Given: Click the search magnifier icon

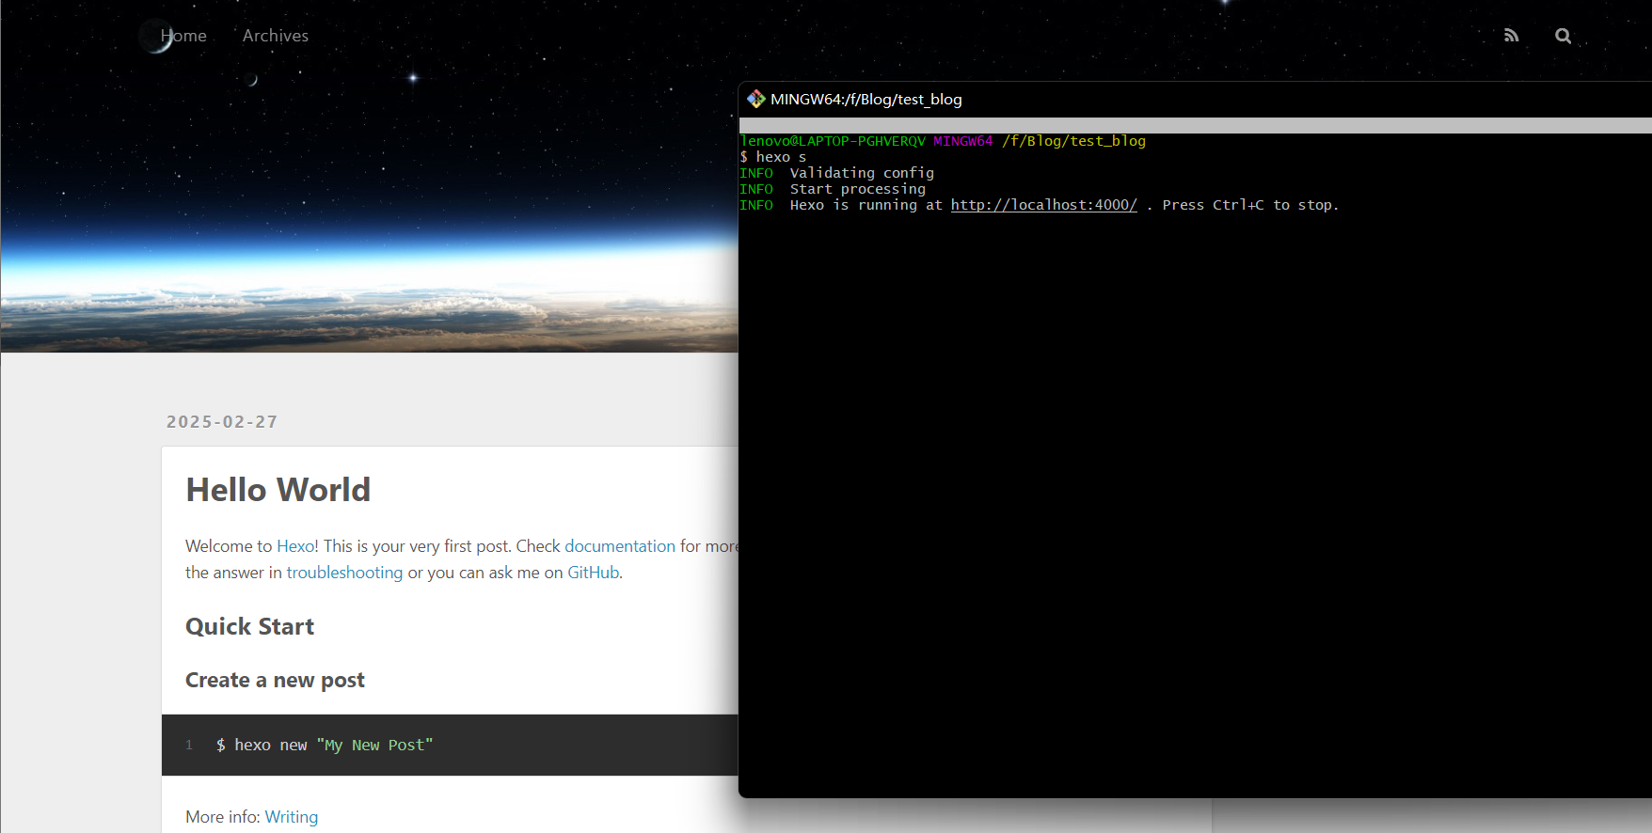Looking at the screenshot, I should click(x=1563, y=36).
